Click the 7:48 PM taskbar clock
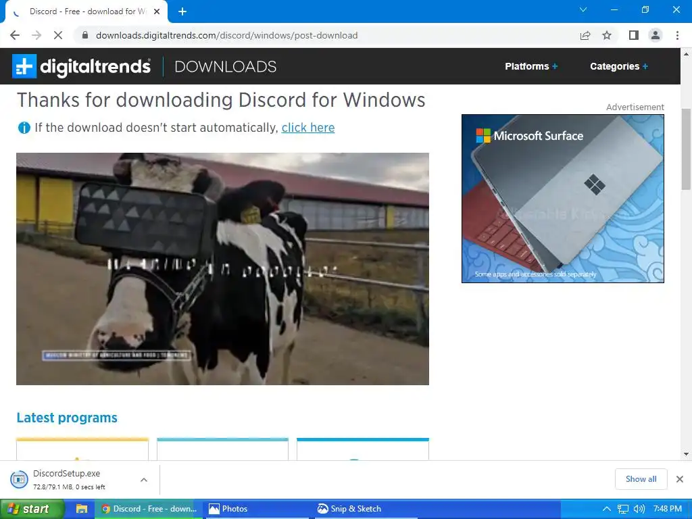The width and height of the screenshot is (692, 519). click(x=667, y=509)
